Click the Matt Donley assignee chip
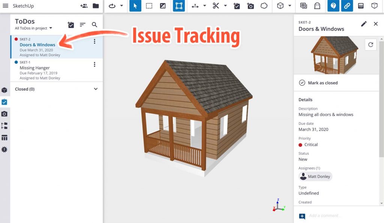 tap(315, 176)
